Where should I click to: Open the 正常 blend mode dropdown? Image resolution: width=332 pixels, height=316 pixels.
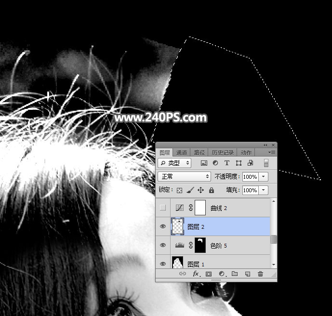[x=184, y=176]
